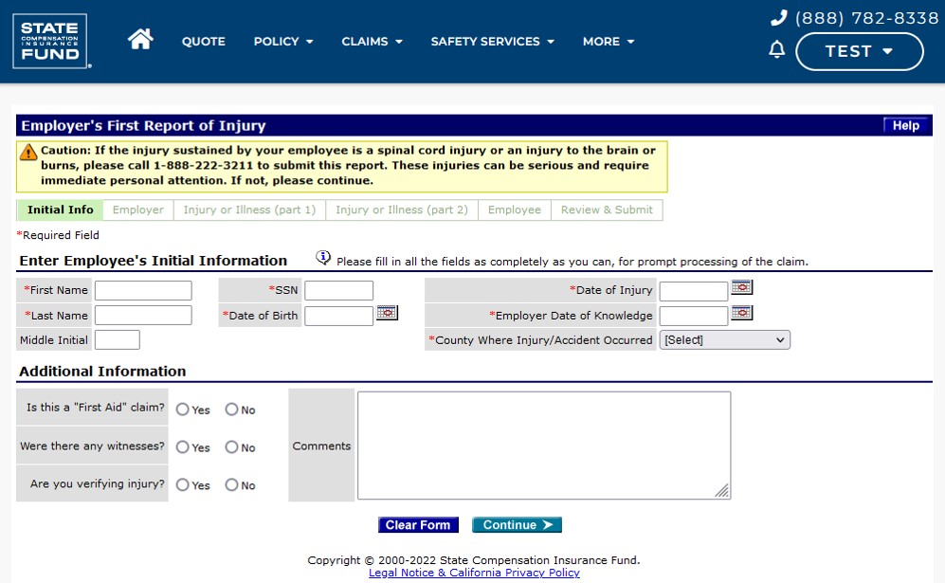
Task: Click the SSN input field
Action: 338,290
